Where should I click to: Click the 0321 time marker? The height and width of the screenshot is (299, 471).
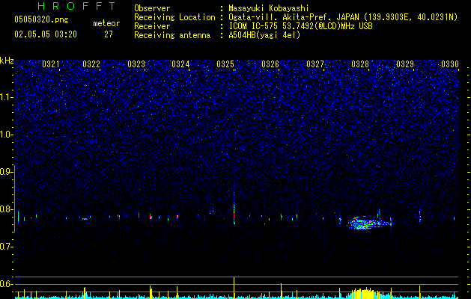click(51, 64)
